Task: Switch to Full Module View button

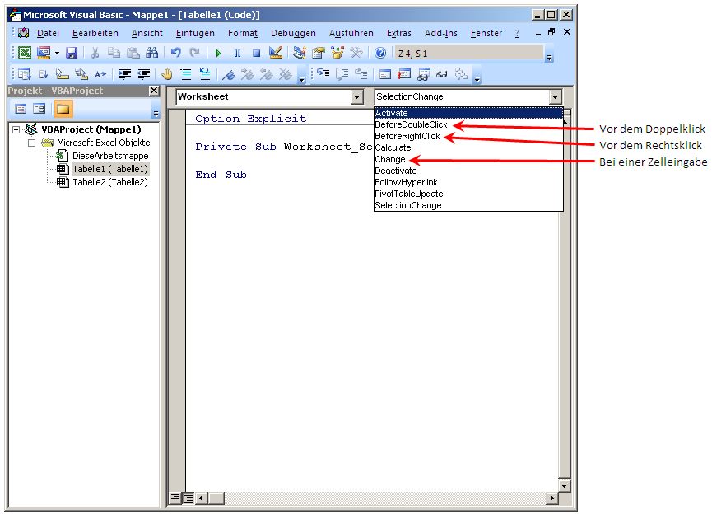Action: [187, 499]
